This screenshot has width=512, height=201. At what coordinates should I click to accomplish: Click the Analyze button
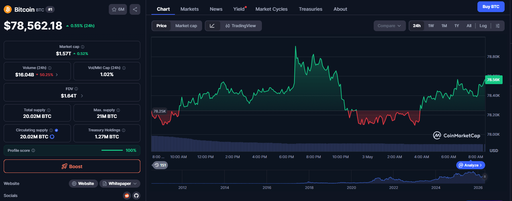(470, 165)
